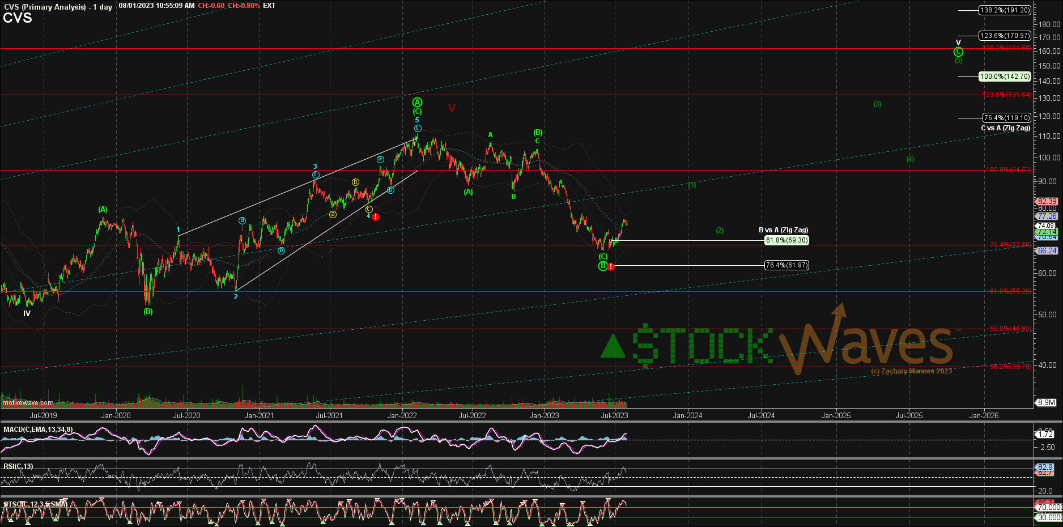Select the red 50.0%(46.85) level label

1011,329
